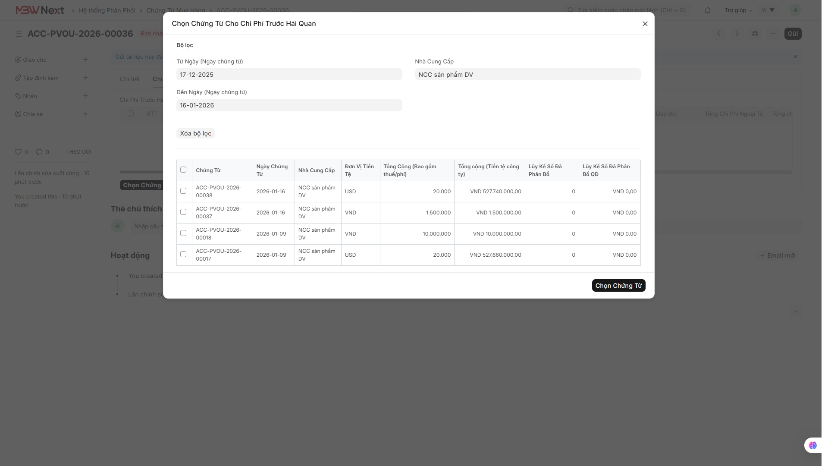828x466 pixels.
Task: Go to next document arrow
Action: click(737, 34)
